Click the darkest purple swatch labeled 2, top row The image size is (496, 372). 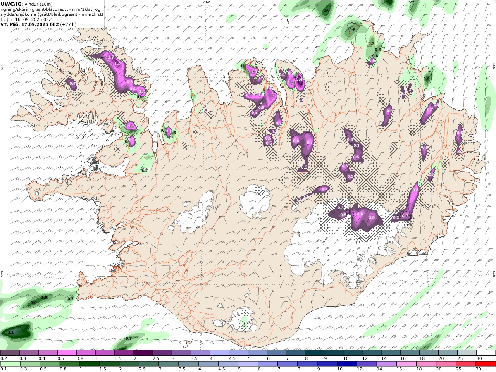coord(143,353)
